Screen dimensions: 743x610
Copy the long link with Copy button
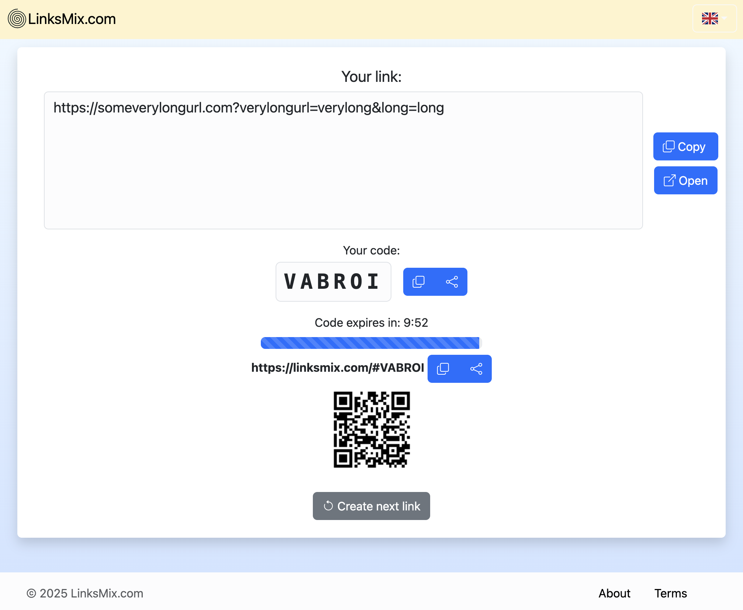(x=685, y=146)
